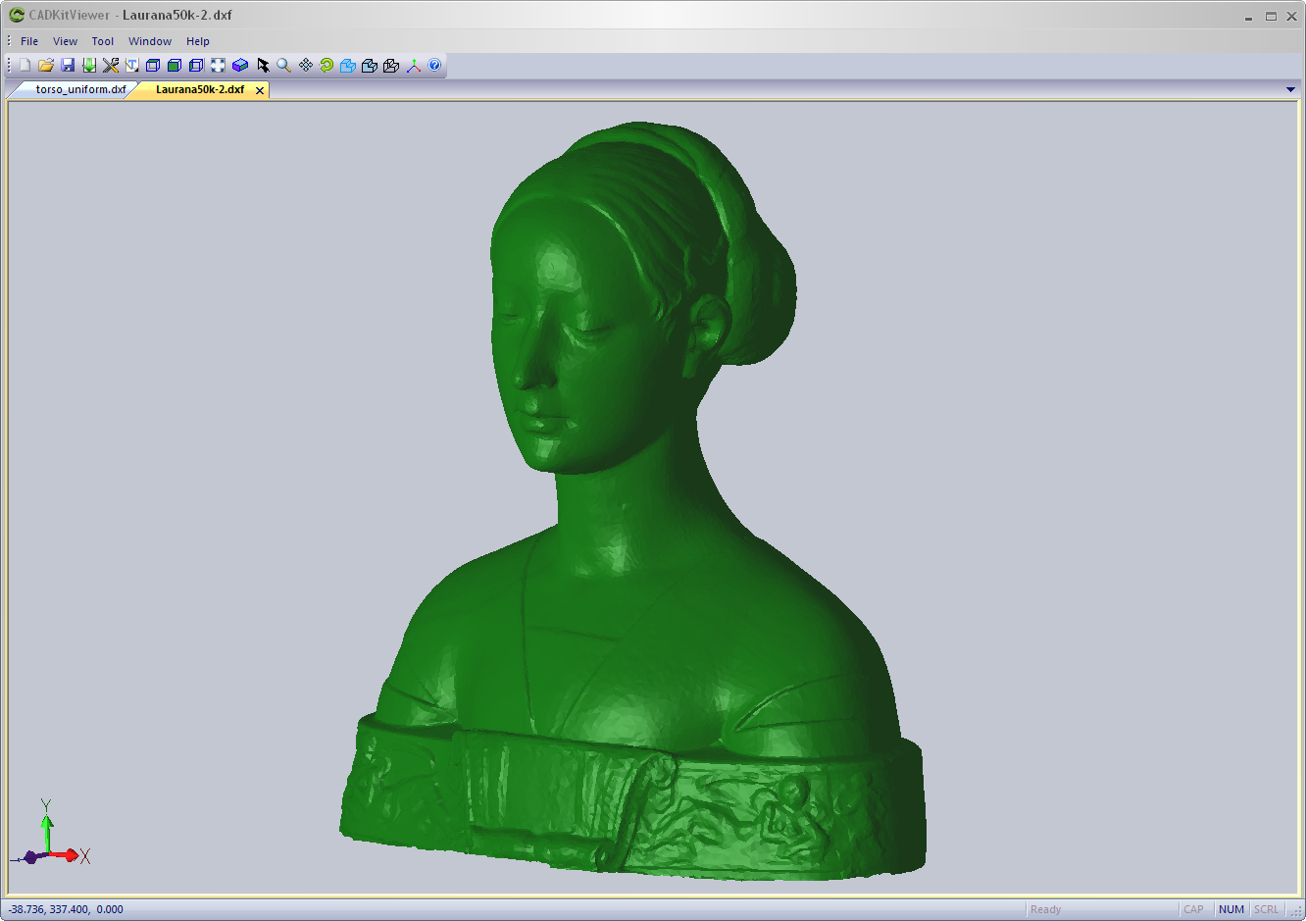Toggle the CAP lock indicator
This screenshot has height=921, width=1306.
click(x=1194, y=909)
